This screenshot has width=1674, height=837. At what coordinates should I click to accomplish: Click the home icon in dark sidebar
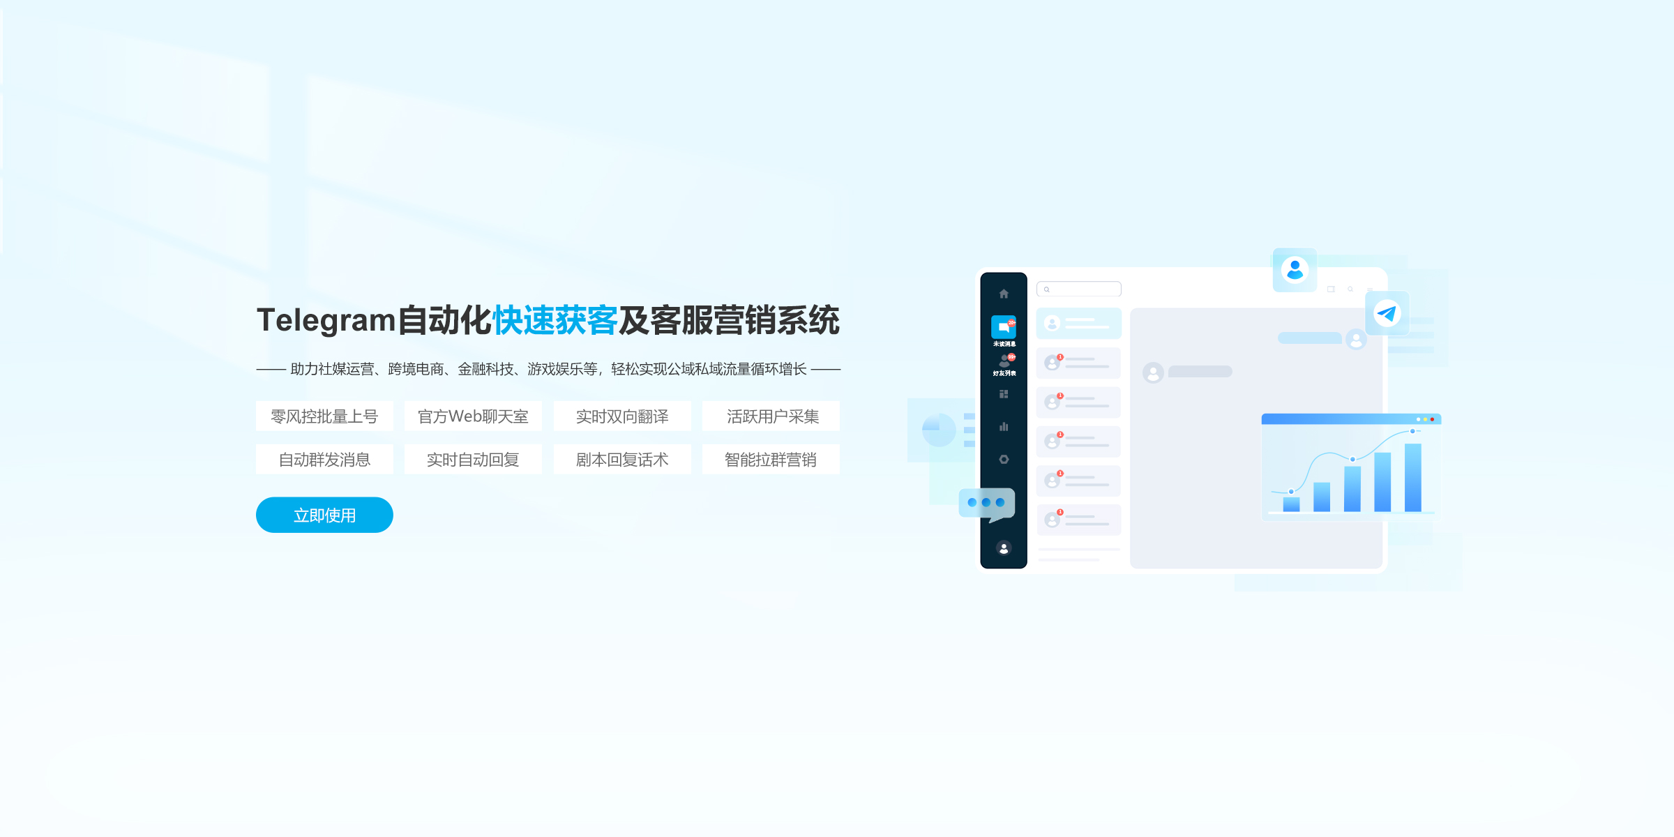coord(1004,294)
